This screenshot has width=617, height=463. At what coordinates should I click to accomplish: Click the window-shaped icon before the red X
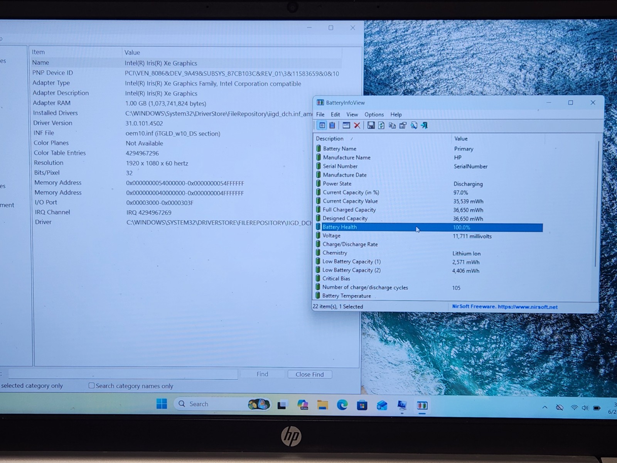click(346, 125)
